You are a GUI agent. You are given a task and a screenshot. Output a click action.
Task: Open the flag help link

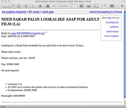click(x=109, y=18)
